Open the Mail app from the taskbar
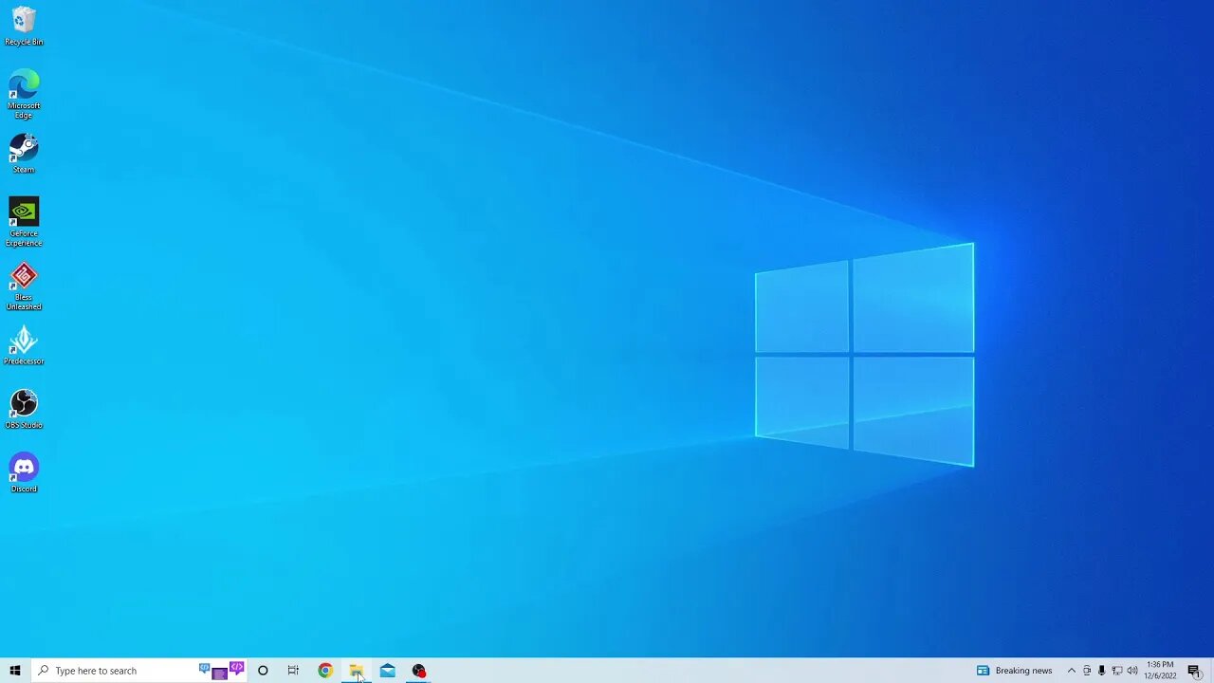 (388, 671)
